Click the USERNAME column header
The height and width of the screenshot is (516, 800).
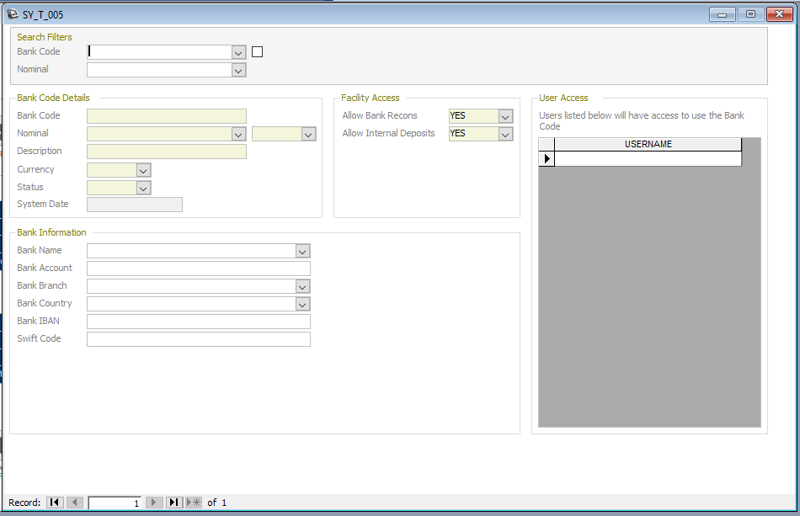pos(648,144)
